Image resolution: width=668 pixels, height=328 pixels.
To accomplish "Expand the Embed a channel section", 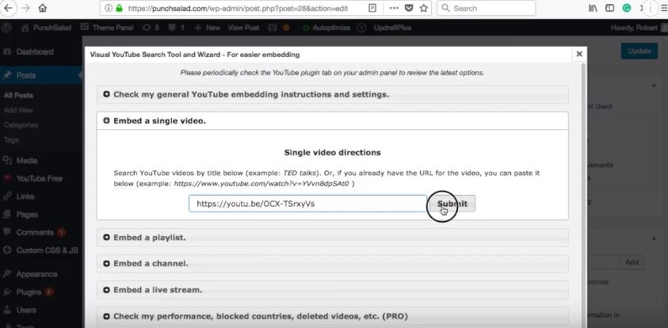I will [332, 264].
